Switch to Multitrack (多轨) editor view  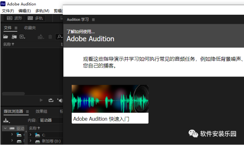click(36, 18)
